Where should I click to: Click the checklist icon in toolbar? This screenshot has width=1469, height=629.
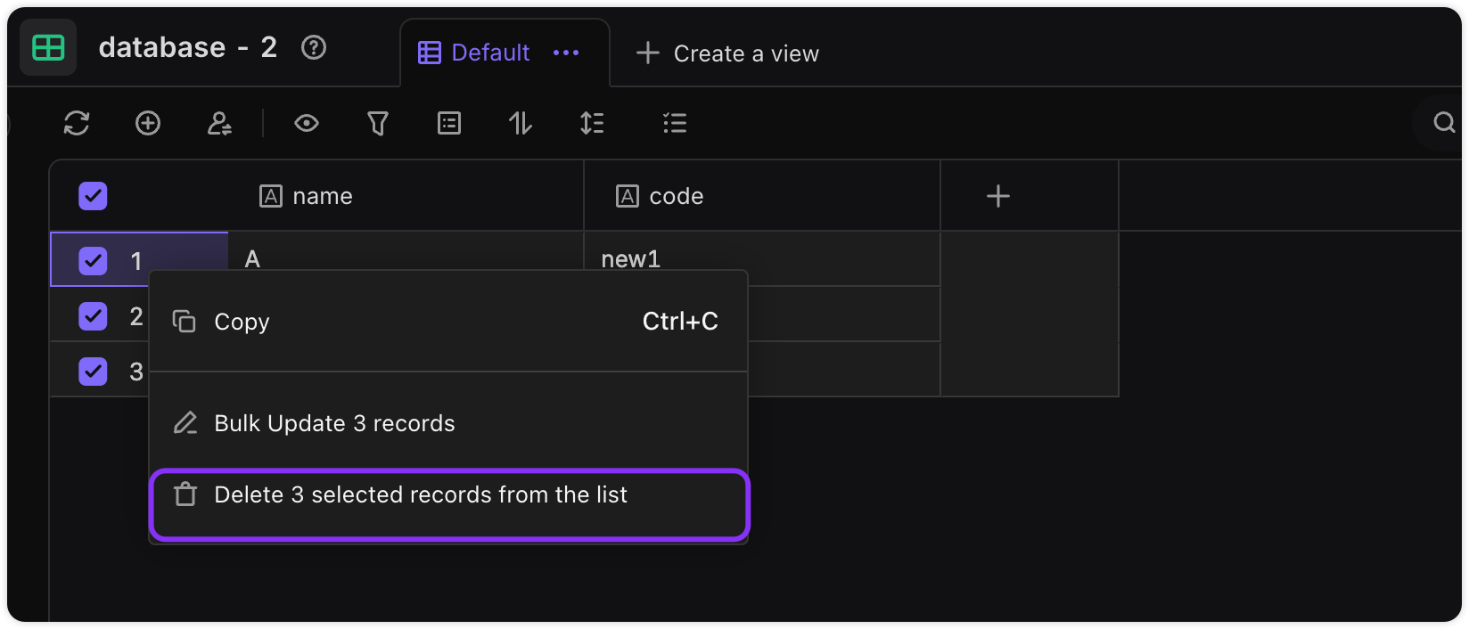[675, 123]
